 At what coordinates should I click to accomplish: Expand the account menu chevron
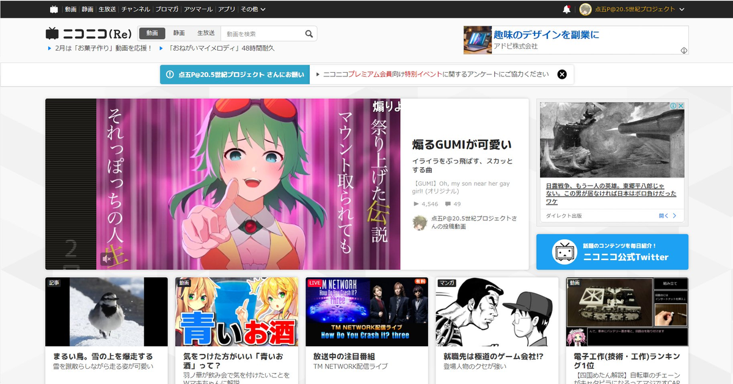(682, 9)
